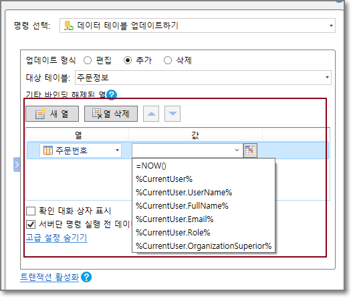
Task: Move column up with up arrow
Action: (151, 114)
